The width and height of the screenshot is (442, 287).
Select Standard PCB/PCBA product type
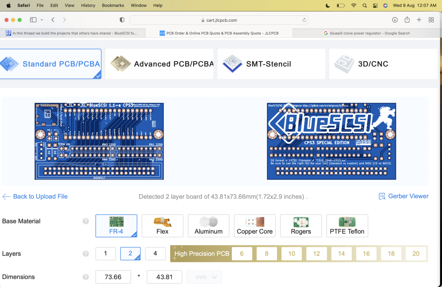pyautogui.click(x=50, y=64)
